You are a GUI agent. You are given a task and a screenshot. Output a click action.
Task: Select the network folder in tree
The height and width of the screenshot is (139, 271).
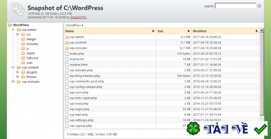tap(32, 58)
